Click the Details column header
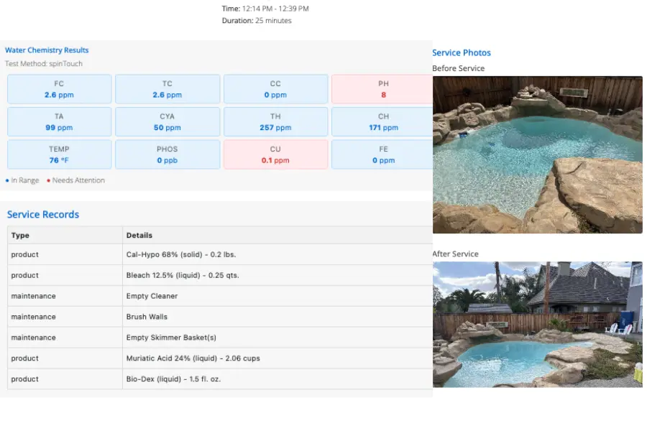Screen dimensions: 647x431 pos(277,235)
